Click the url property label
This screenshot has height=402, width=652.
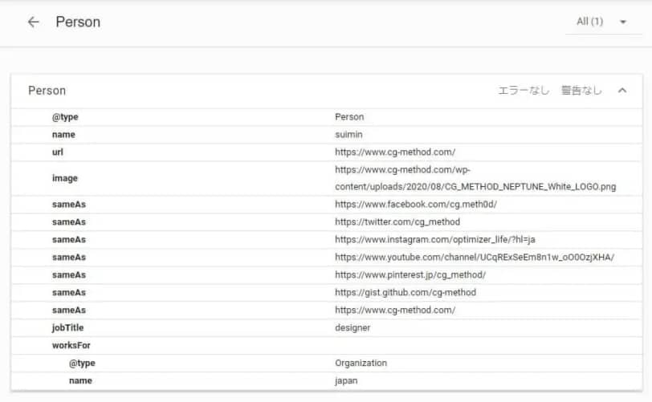(x=57, y=152)
